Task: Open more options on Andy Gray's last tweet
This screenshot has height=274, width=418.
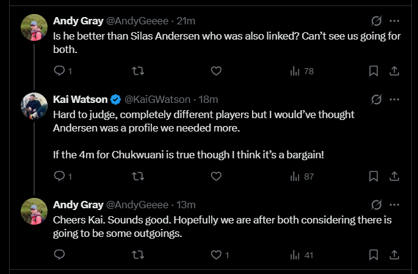Action: click(394, 204)
